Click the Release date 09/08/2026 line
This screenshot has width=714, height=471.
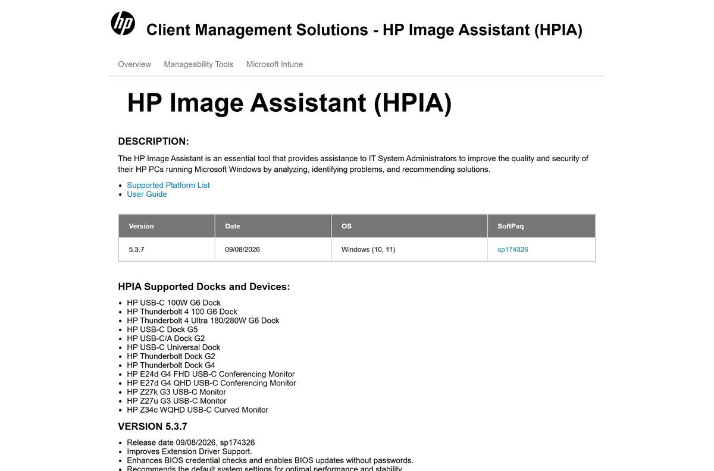pyautogui.click(x=191, y=442)
